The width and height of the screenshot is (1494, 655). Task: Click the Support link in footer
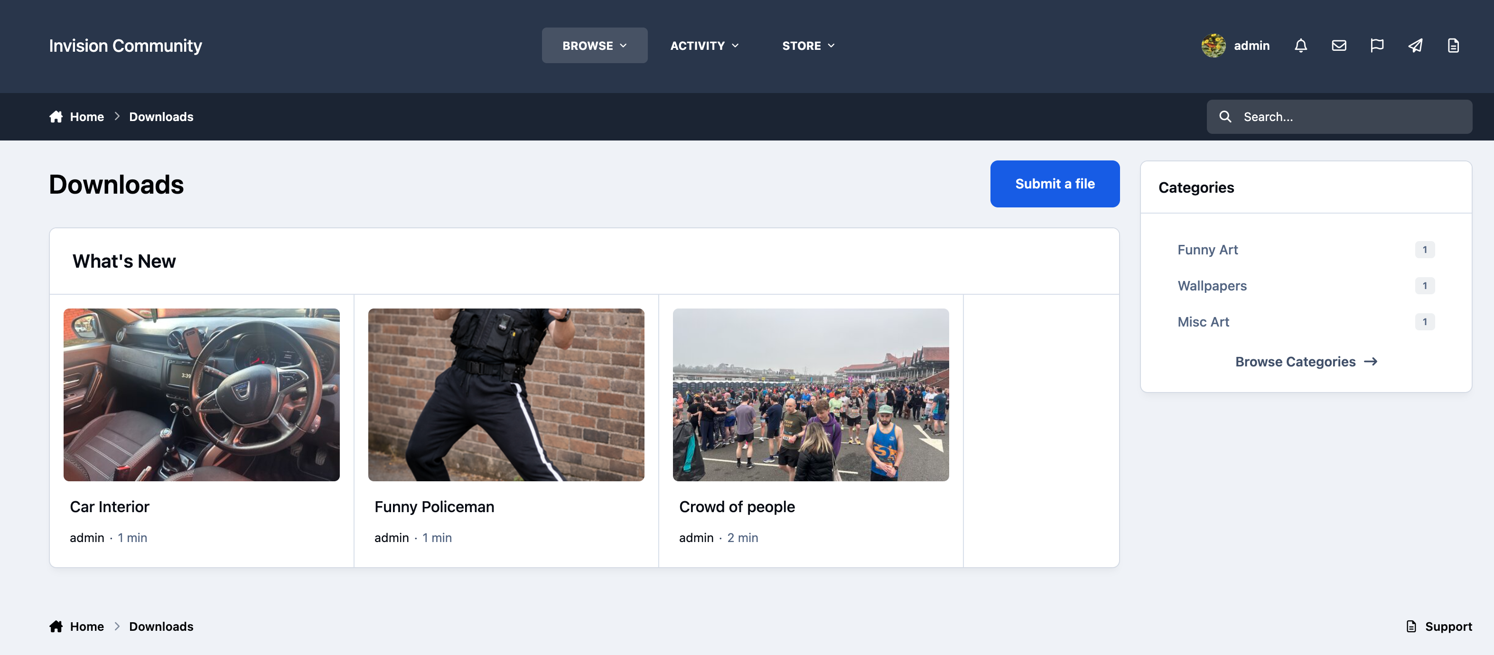[1439, 627]
